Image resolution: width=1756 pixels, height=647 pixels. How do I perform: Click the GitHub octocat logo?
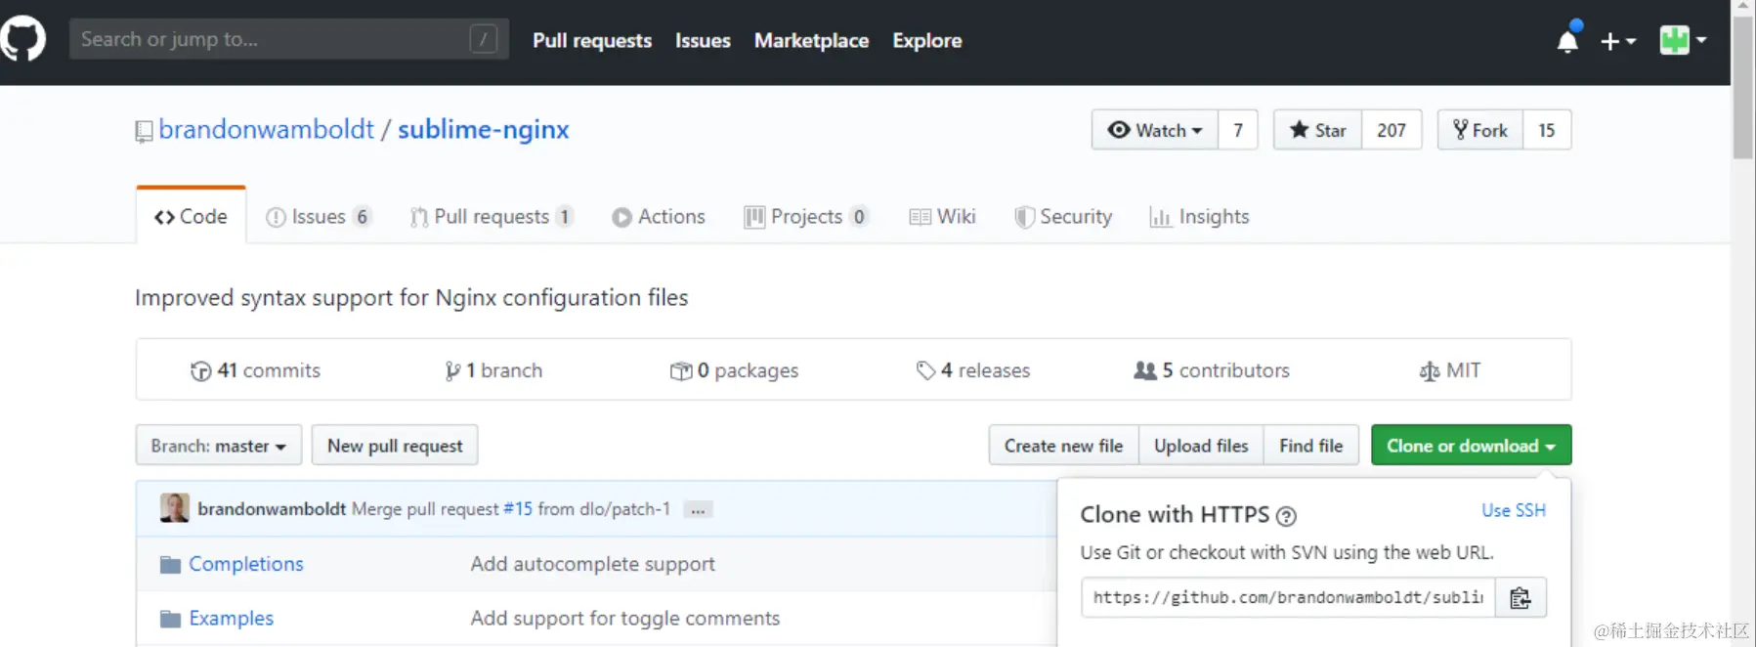point(22,39)
